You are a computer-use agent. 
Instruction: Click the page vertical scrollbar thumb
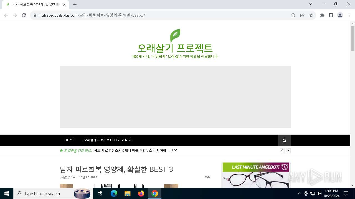353,38
